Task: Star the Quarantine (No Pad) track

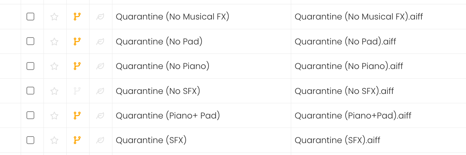Action: [x=54, y=42]
